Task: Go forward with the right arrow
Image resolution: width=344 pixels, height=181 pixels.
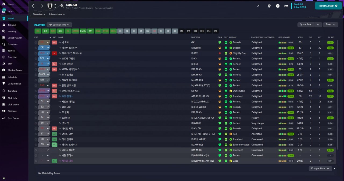Action: point(41,6)
